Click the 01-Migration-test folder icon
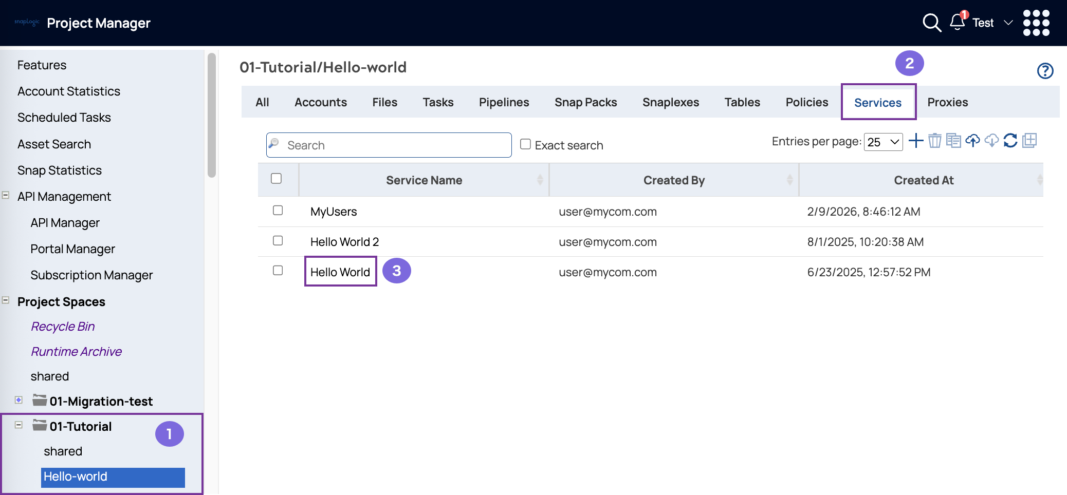The width and height of the screenshot is (1067, 495). [40, 400]
